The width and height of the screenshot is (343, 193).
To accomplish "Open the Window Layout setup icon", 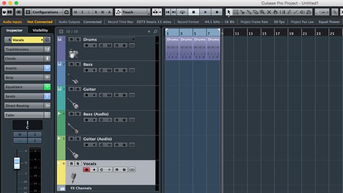I will pos(10,12).
